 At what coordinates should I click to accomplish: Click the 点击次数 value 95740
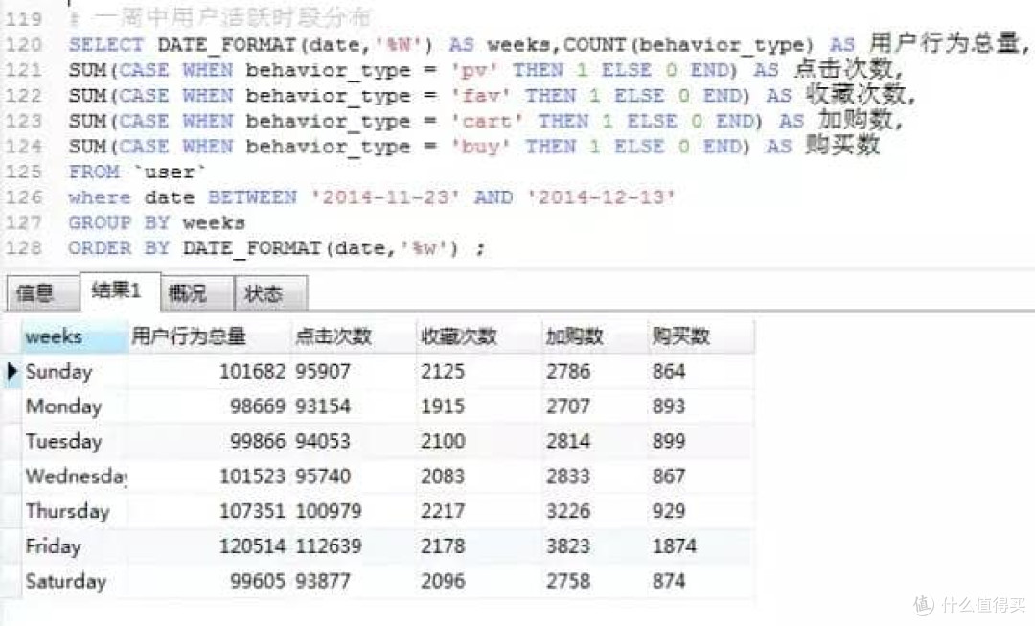(323, 476)
